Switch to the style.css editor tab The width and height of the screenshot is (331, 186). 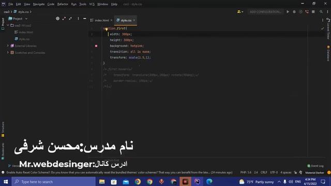(126, 20)
